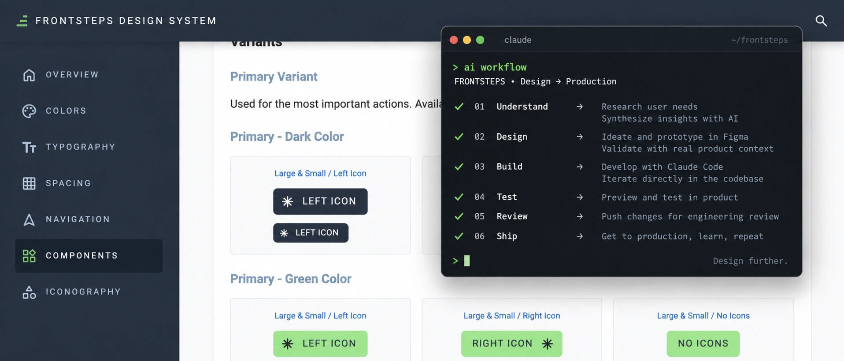
Task: Toggle the checkmark beside 01 Understand
Action: [459, 106]
